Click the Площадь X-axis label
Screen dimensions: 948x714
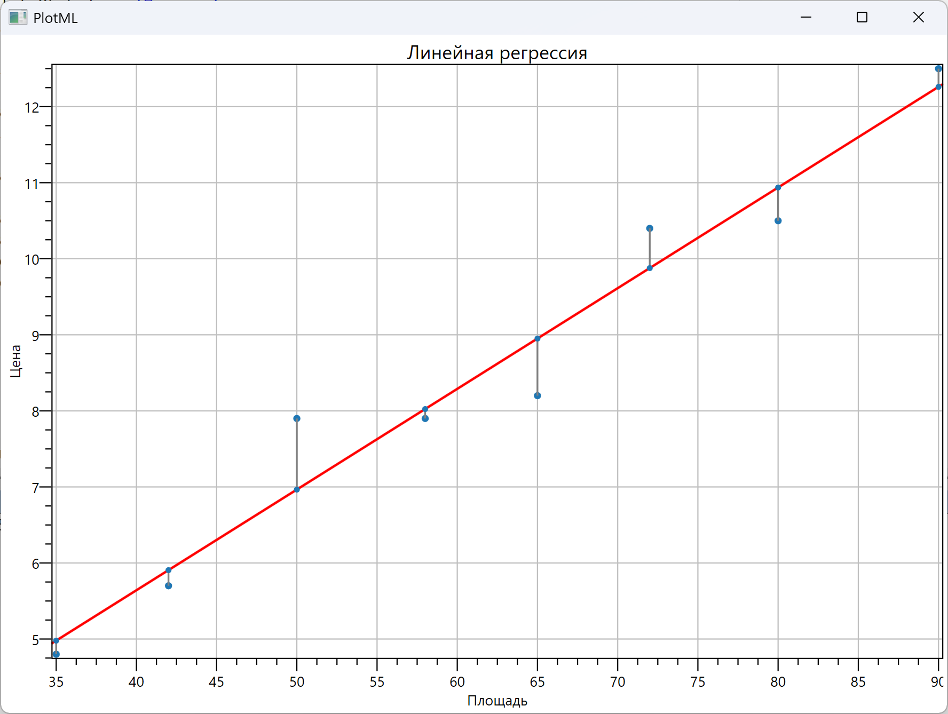497,701
